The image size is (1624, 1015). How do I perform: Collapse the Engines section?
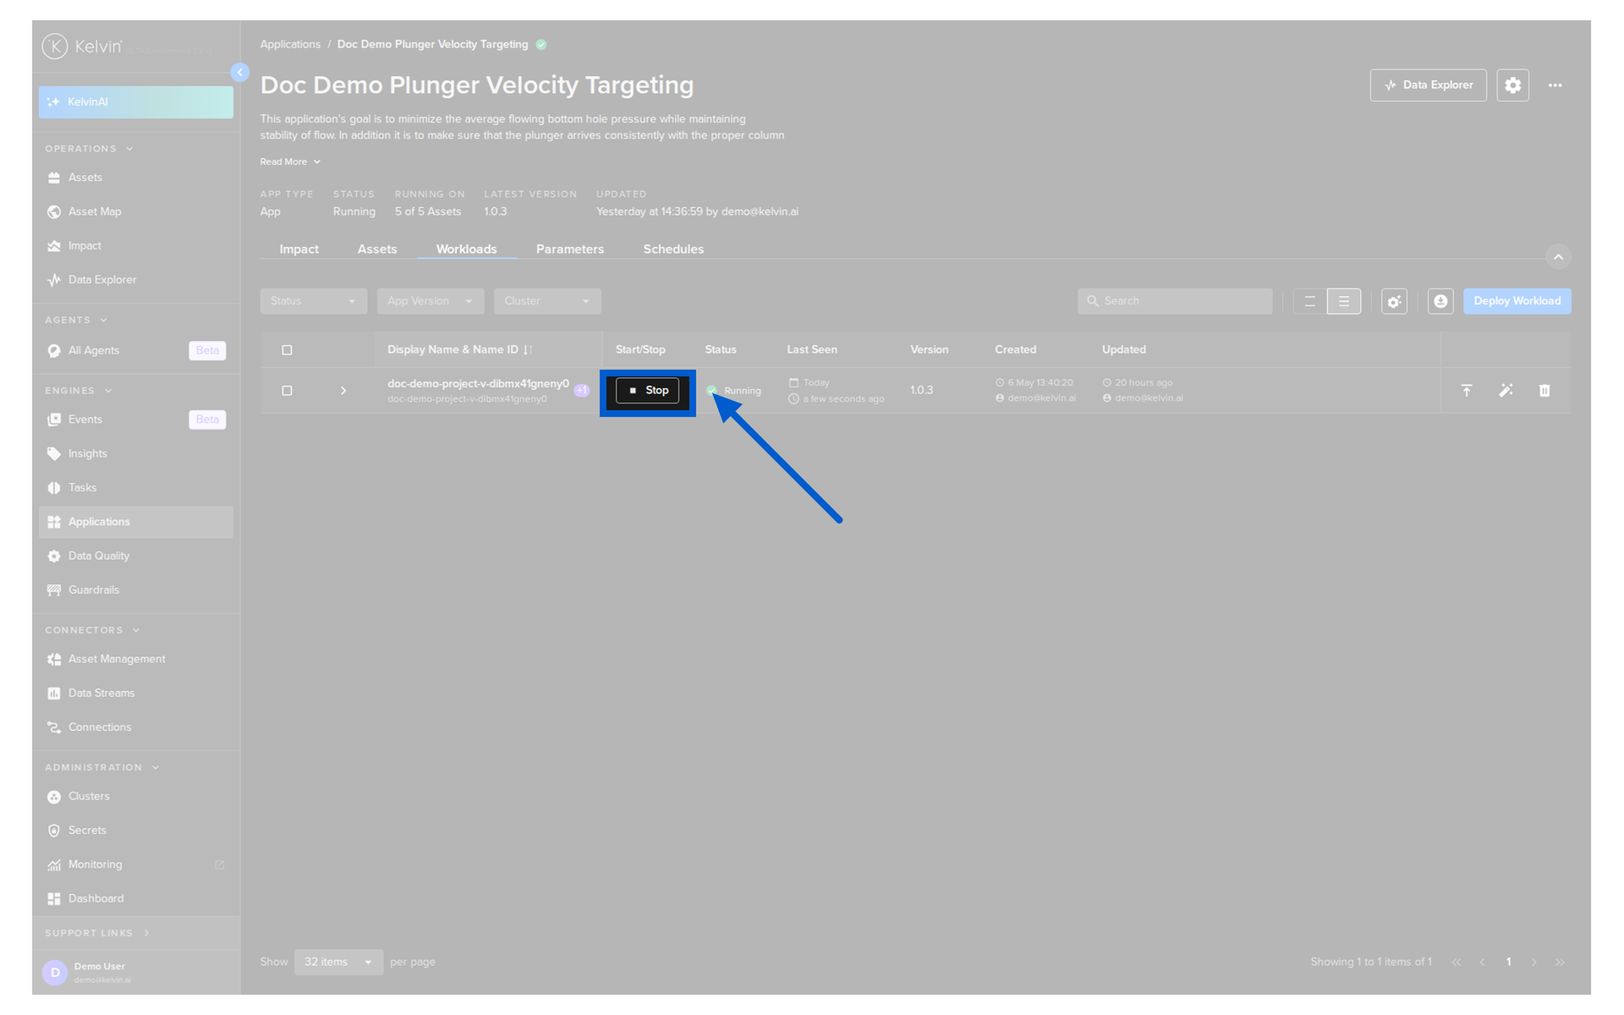(78, 391)
